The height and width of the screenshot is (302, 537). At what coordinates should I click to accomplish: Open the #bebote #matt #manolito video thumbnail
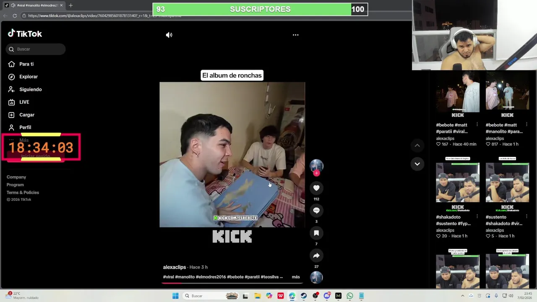pyautogui.click(x=507, y=95)
